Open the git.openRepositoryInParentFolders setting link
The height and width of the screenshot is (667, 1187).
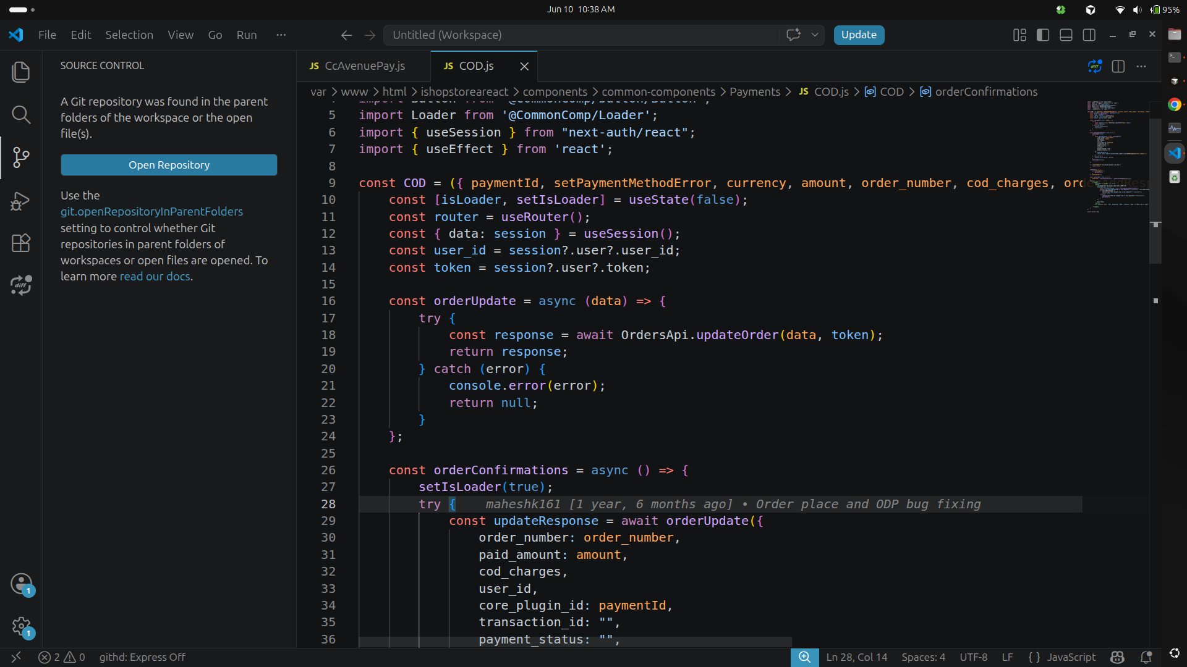point(151,211)
